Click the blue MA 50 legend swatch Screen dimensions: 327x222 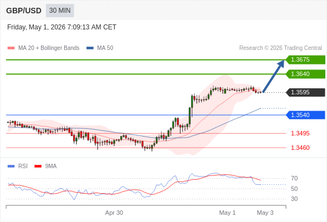90,48
